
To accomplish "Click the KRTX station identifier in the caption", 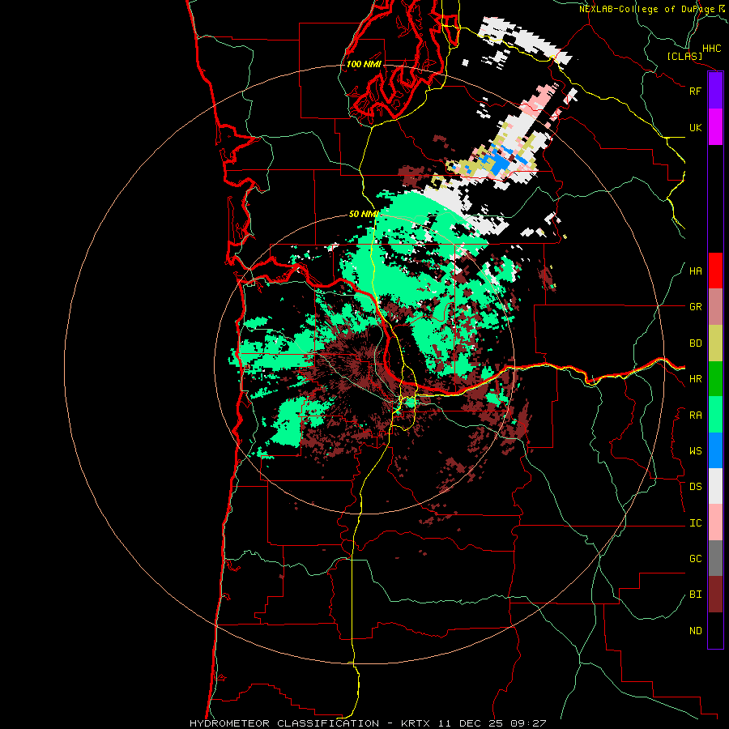I will [x=416, y=723].
